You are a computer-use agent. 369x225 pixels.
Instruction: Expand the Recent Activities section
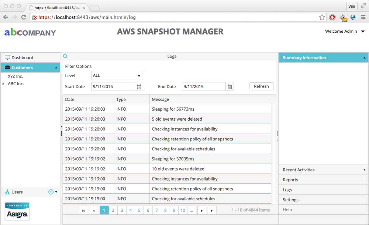(365, 169)
